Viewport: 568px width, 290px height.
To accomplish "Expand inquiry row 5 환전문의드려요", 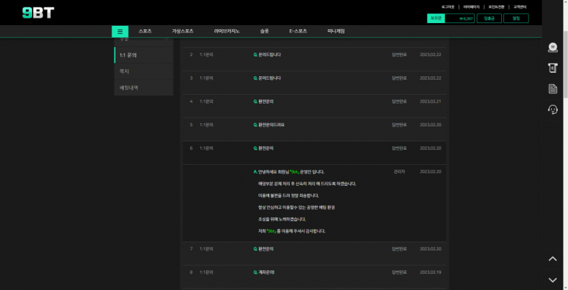I will pyautogui.click(x=269, y=125).
